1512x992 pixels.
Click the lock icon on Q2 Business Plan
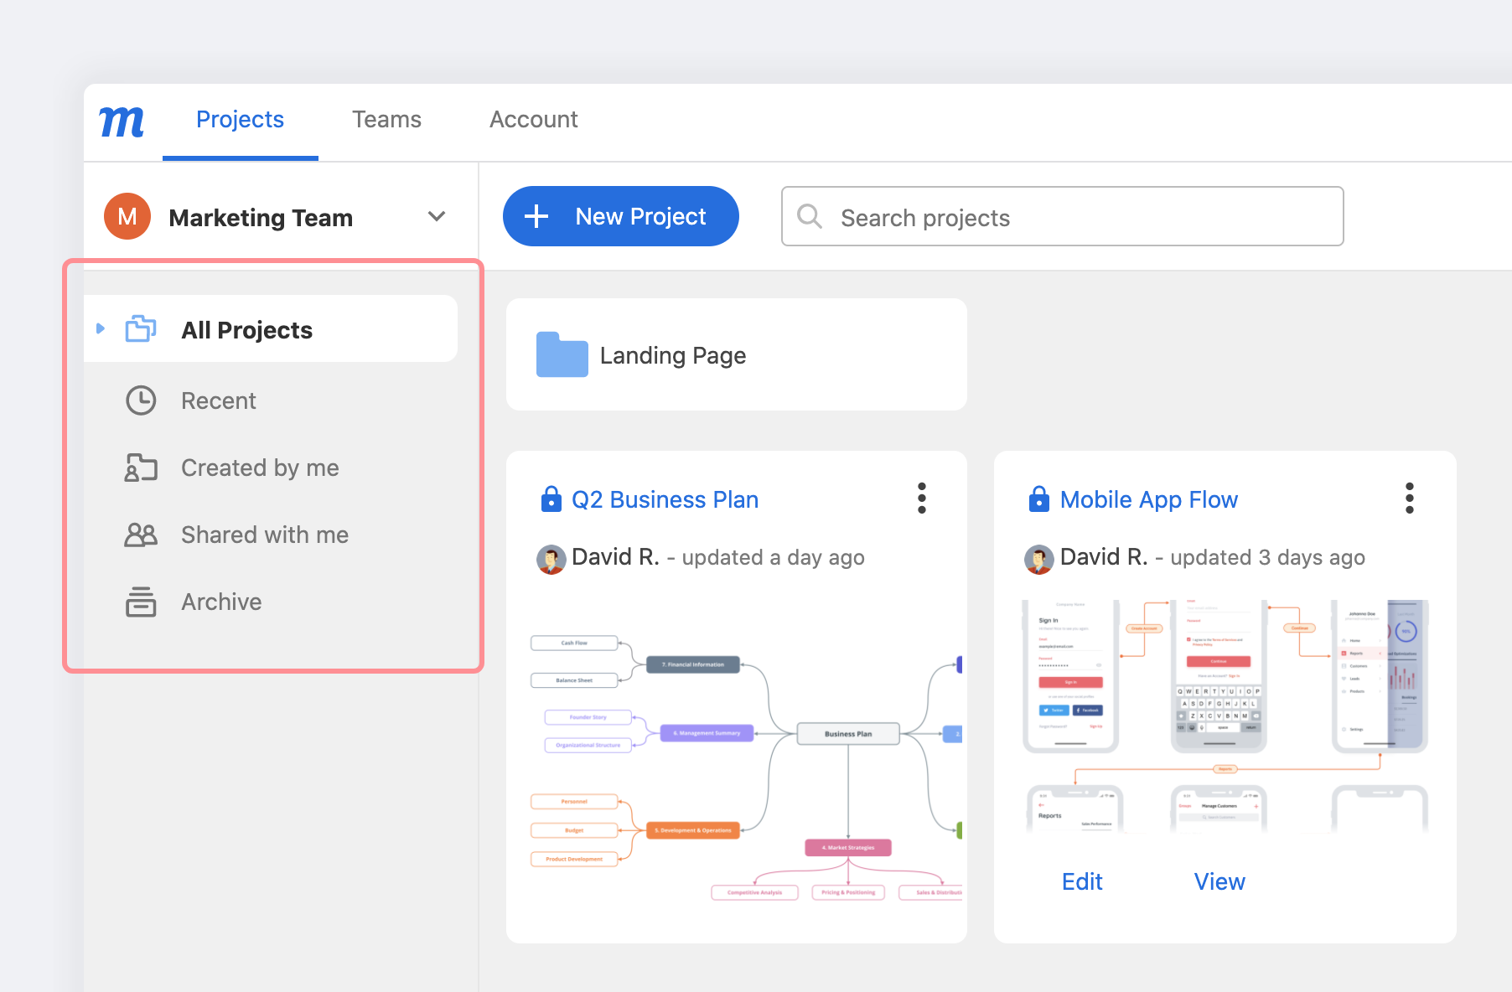(551, 499)
